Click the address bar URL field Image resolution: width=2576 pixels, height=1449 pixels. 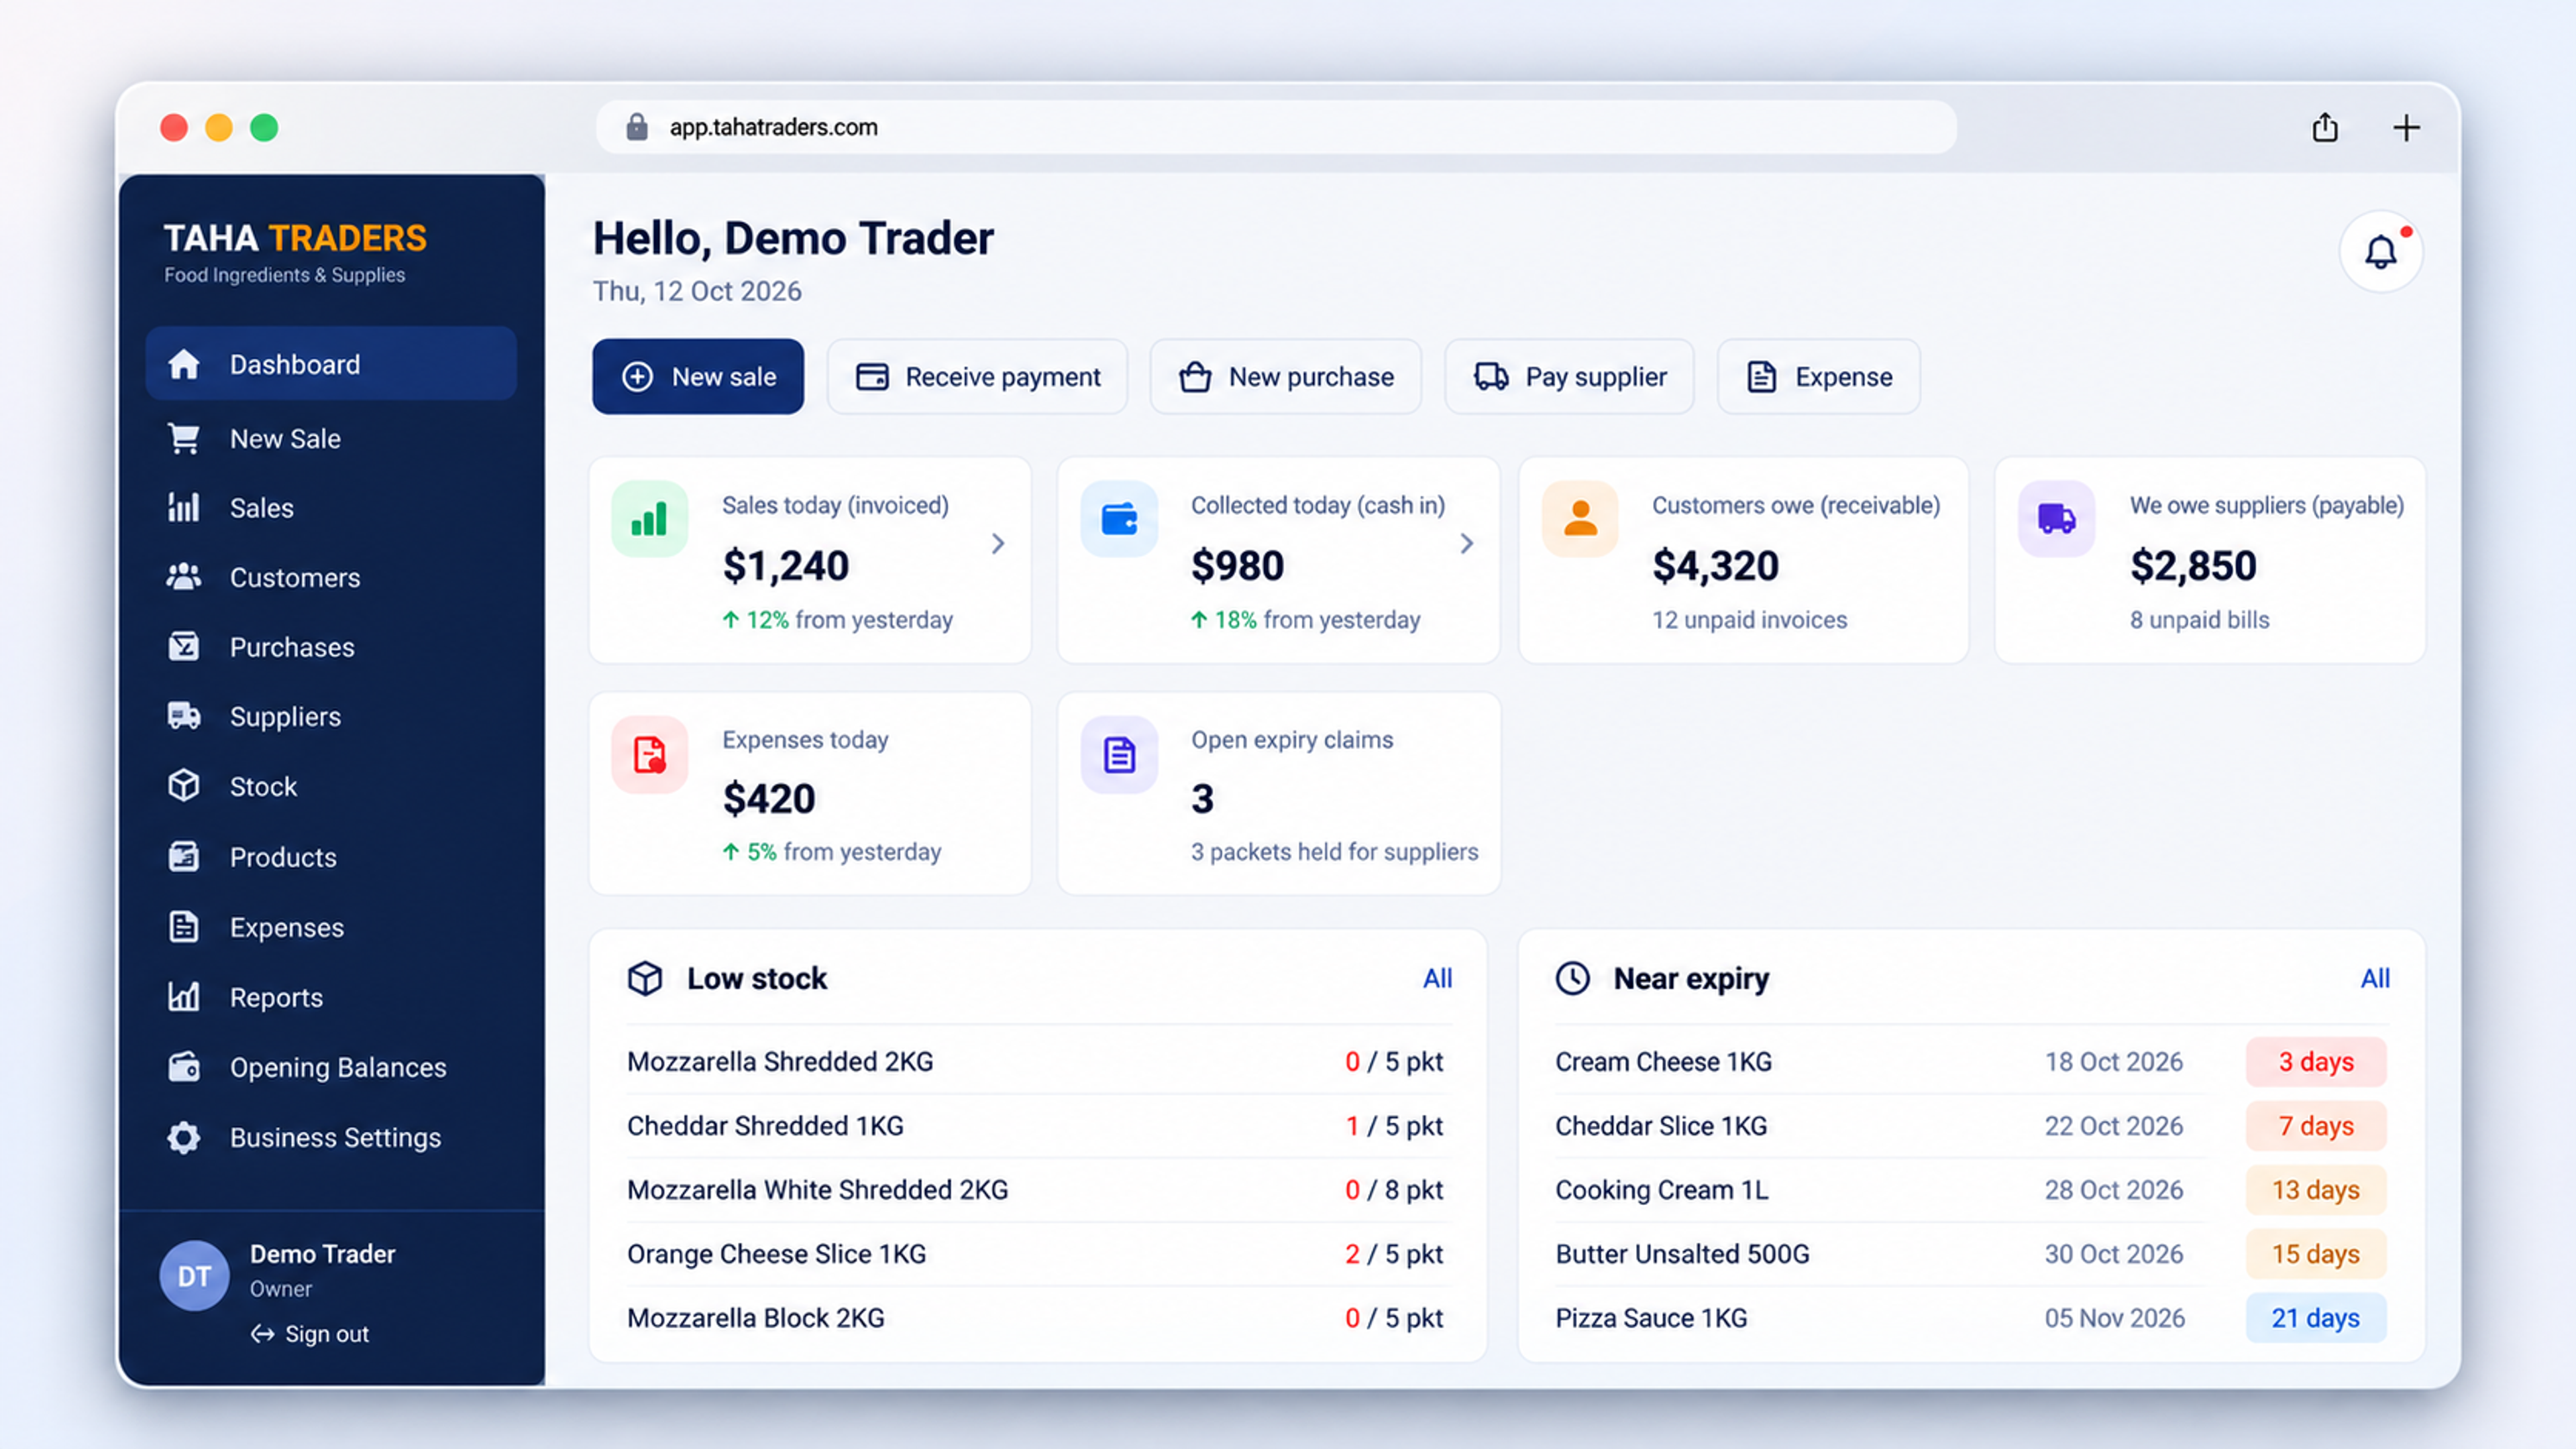click(1276, 127)
